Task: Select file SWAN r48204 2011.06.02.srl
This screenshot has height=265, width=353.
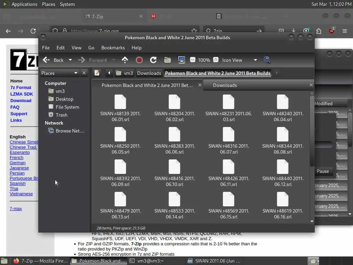Action: coord(174,108)
